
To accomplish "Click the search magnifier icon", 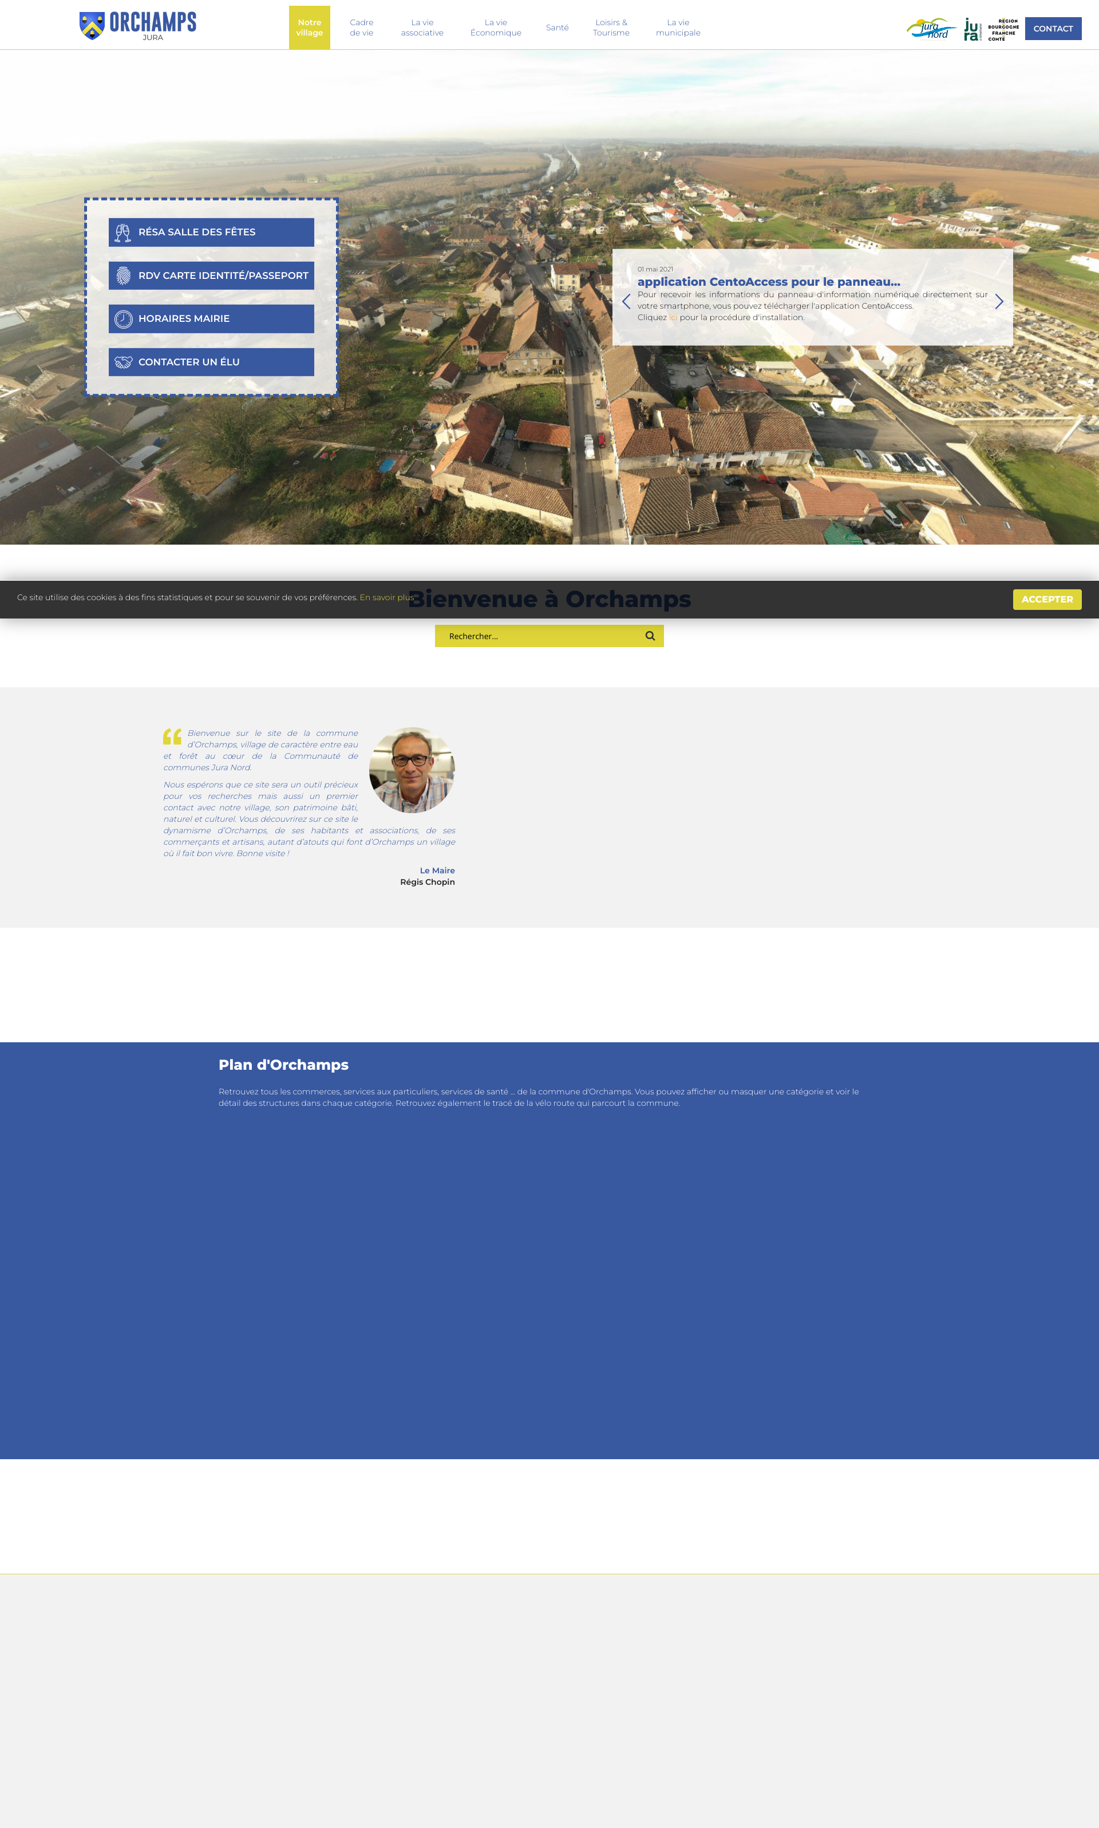I will [650, 636].
